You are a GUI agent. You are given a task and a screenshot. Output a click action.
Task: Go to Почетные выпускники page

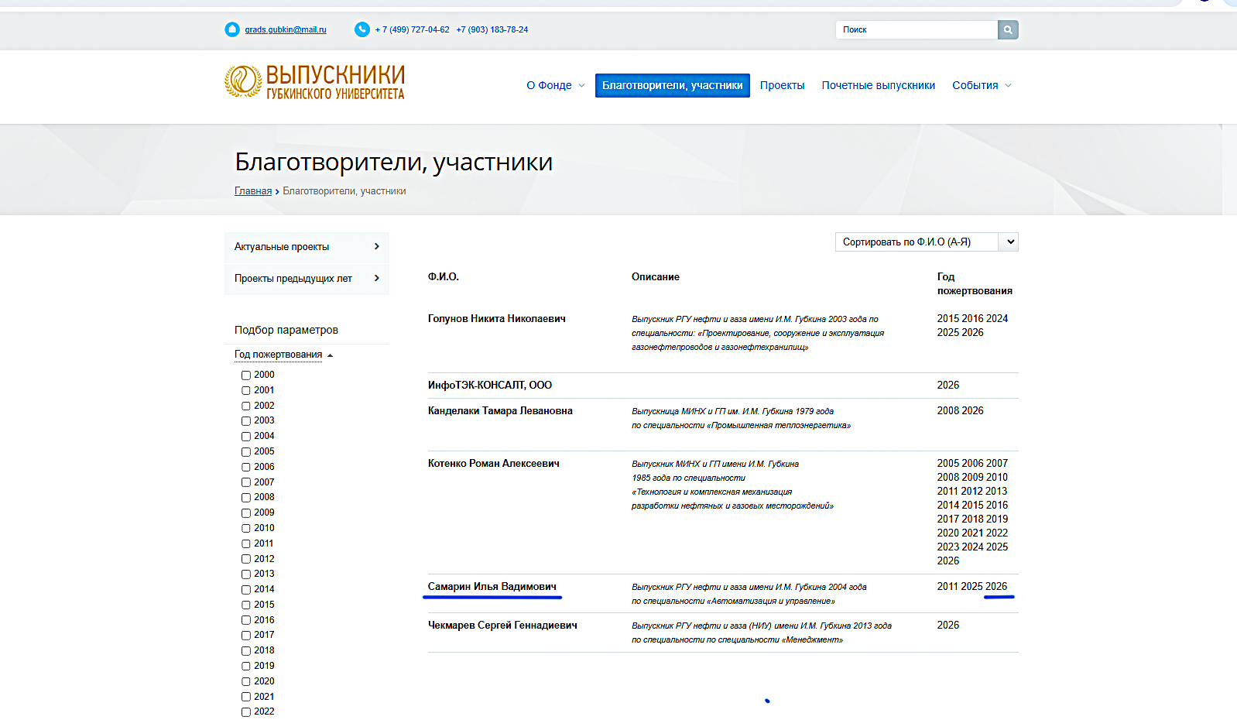pyautogui.click(x=878, y=86)
